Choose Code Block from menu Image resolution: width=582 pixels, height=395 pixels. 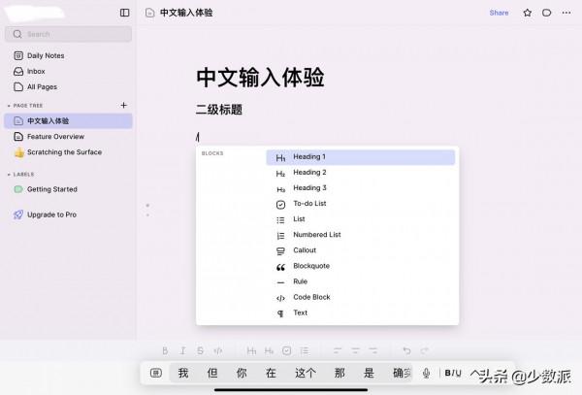tap(361, 297)
